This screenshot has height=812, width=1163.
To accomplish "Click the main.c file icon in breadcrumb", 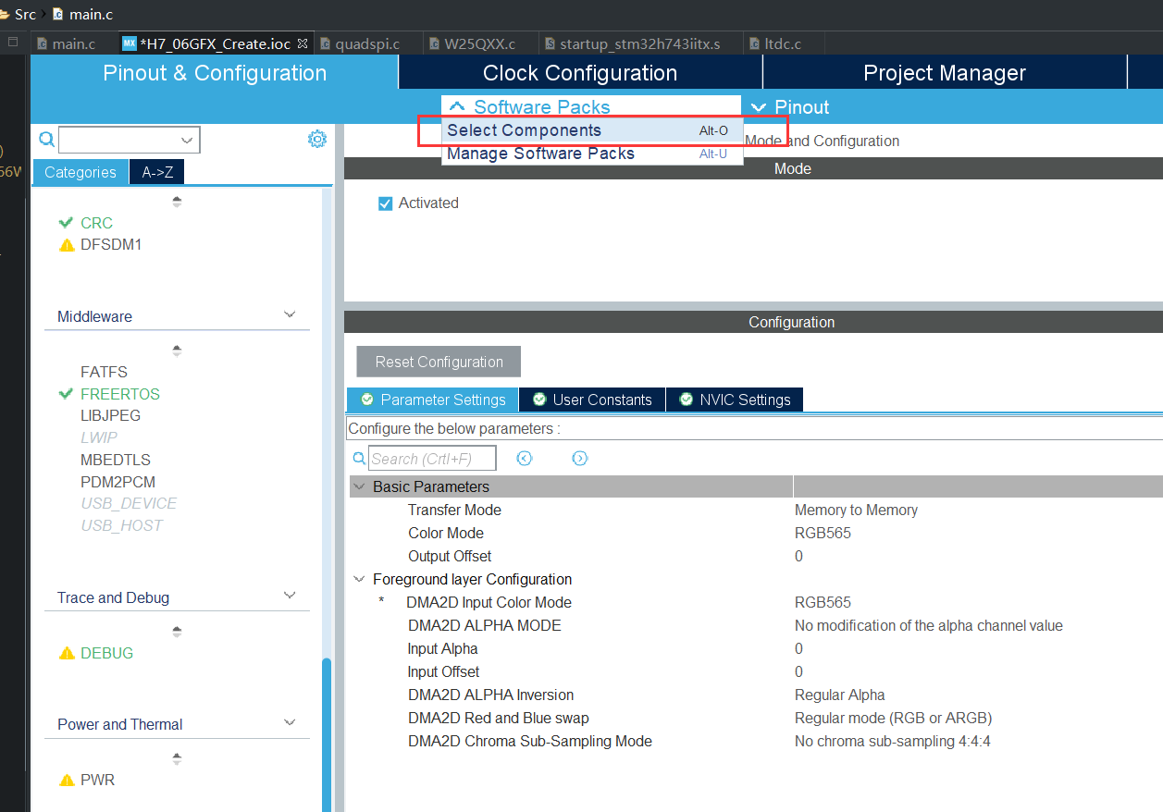I will point(57,14).
